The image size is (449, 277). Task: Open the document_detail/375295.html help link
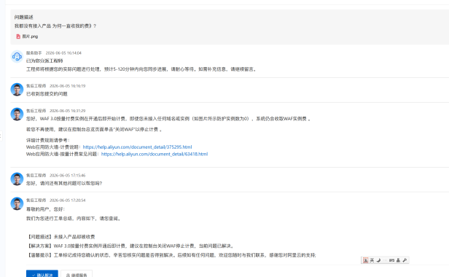(x=138, y=147)
